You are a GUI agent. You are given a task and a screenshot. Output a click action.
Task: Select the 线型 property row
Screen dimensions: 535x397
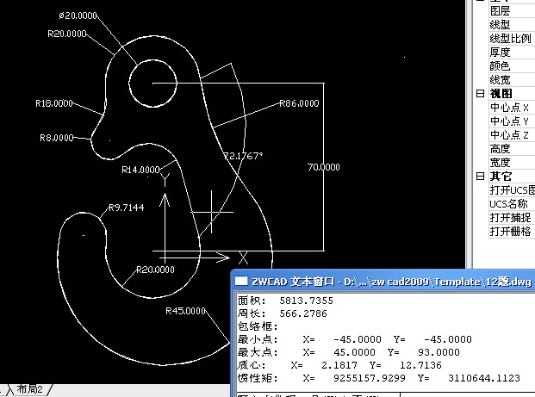pyautogui.click(x=512, y=25)
